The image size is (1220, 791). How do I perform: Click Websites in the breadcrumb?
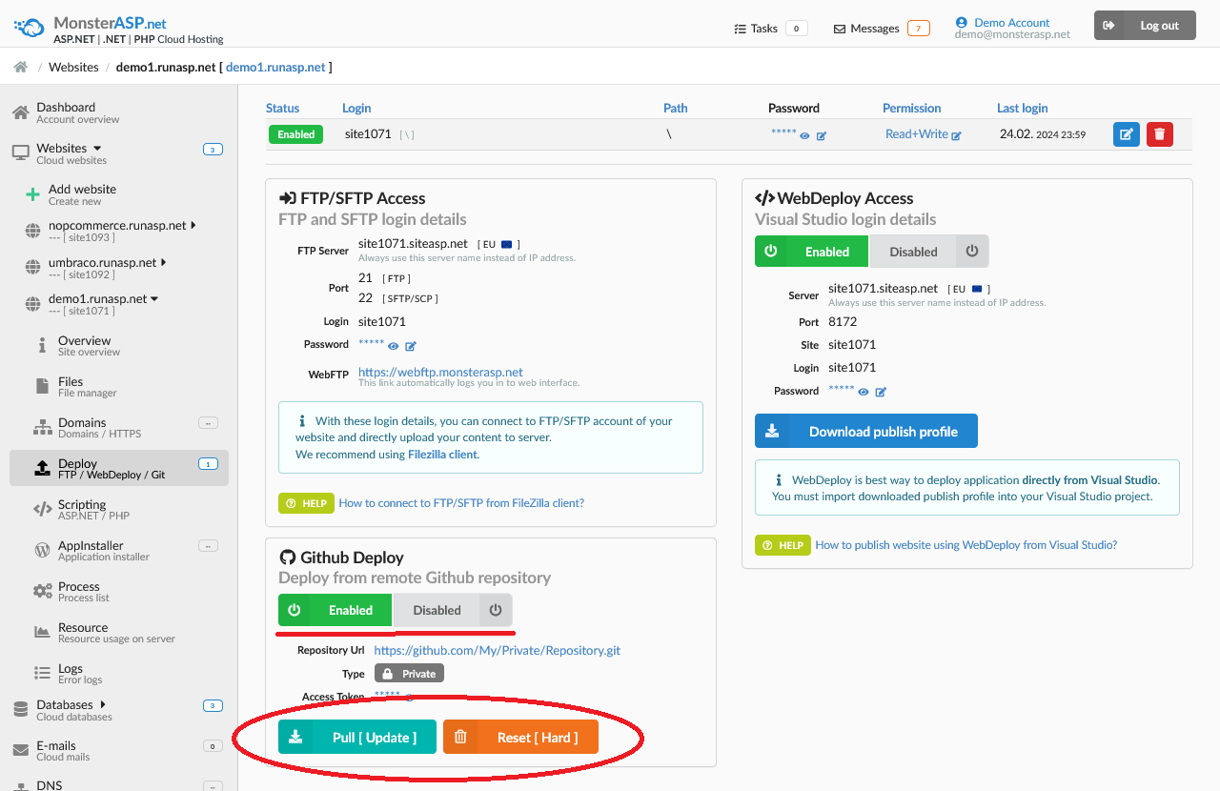coord(73,67)
